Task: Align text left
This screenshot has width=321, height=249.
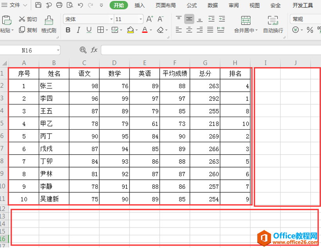Action: pos(179,30)
